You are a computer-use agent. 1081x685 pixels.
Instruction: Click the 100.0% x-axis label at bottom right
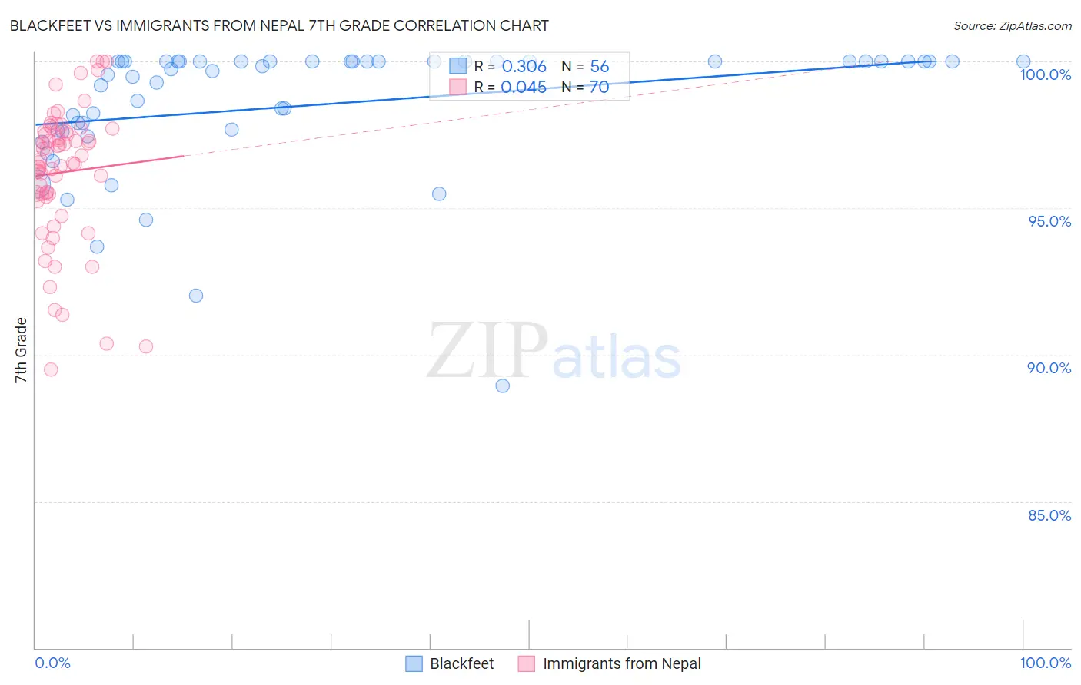coord(1046,663)
